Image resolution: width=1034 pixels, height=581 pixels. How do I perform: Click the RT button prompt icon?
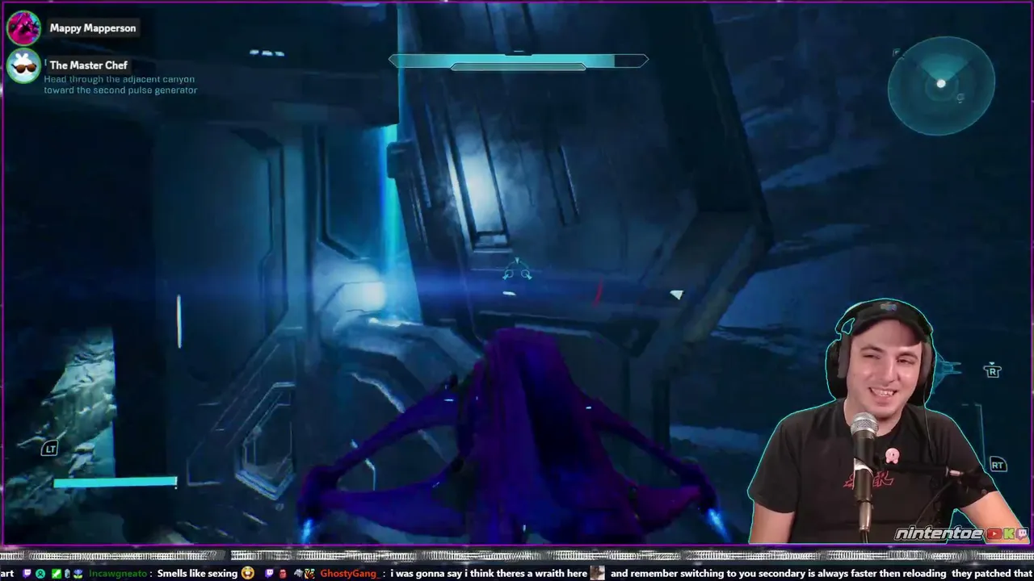[998, 465]
